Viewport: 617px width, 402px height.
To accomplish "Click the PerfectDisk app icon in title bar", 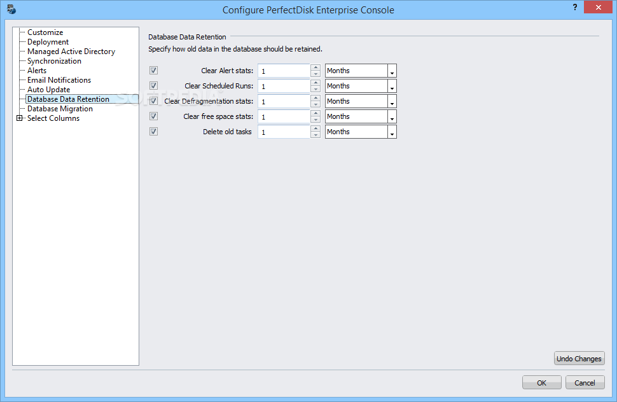I will (x=11, y=9).
